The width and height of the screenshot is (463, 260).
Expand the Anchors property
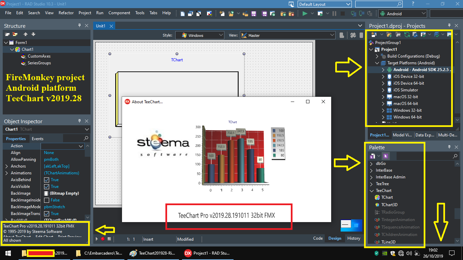[x=7, y=166]
